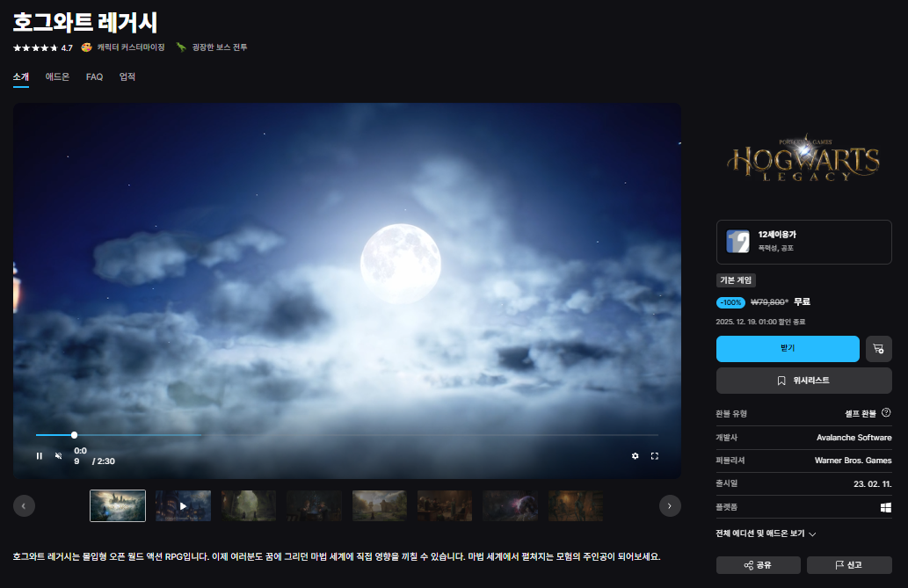Click the 공유 share button

pyautogui.click(x=758, y=565)
